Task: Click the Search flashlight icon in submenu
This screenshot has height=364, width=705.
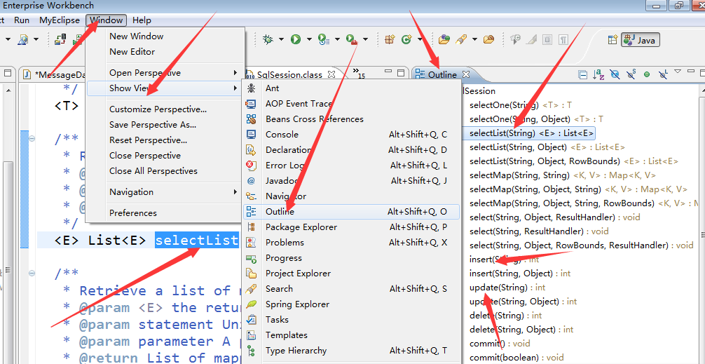Action: 251,289
